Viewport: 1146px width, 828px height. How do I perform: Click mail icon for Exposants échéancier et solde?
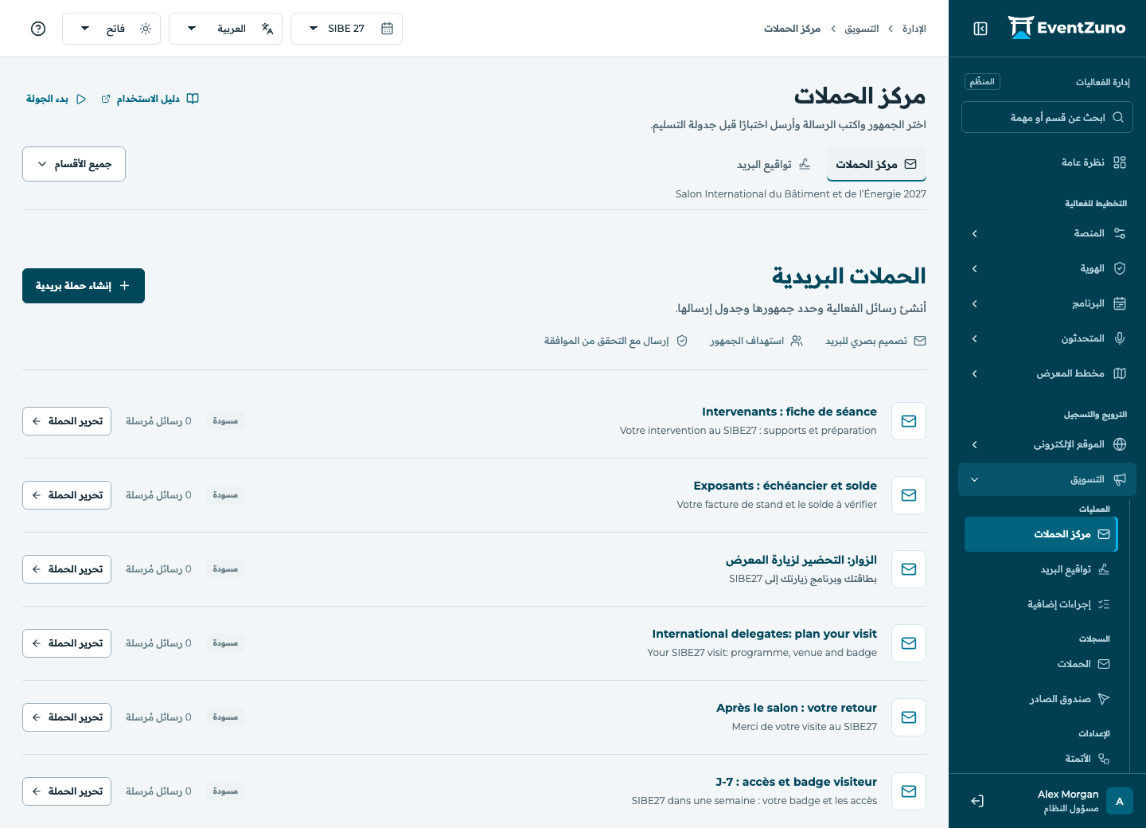pyautogui.click(x=909, y=495)
